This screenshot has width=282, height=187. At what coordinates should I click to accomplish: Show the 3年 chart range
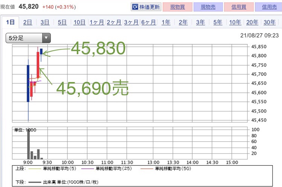[200, 22]
